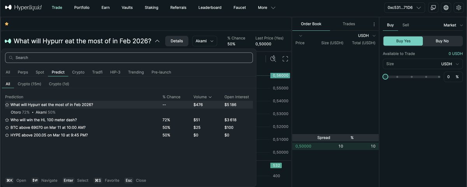Filter by Crypto (15m) sub-tab

(29, 84)
